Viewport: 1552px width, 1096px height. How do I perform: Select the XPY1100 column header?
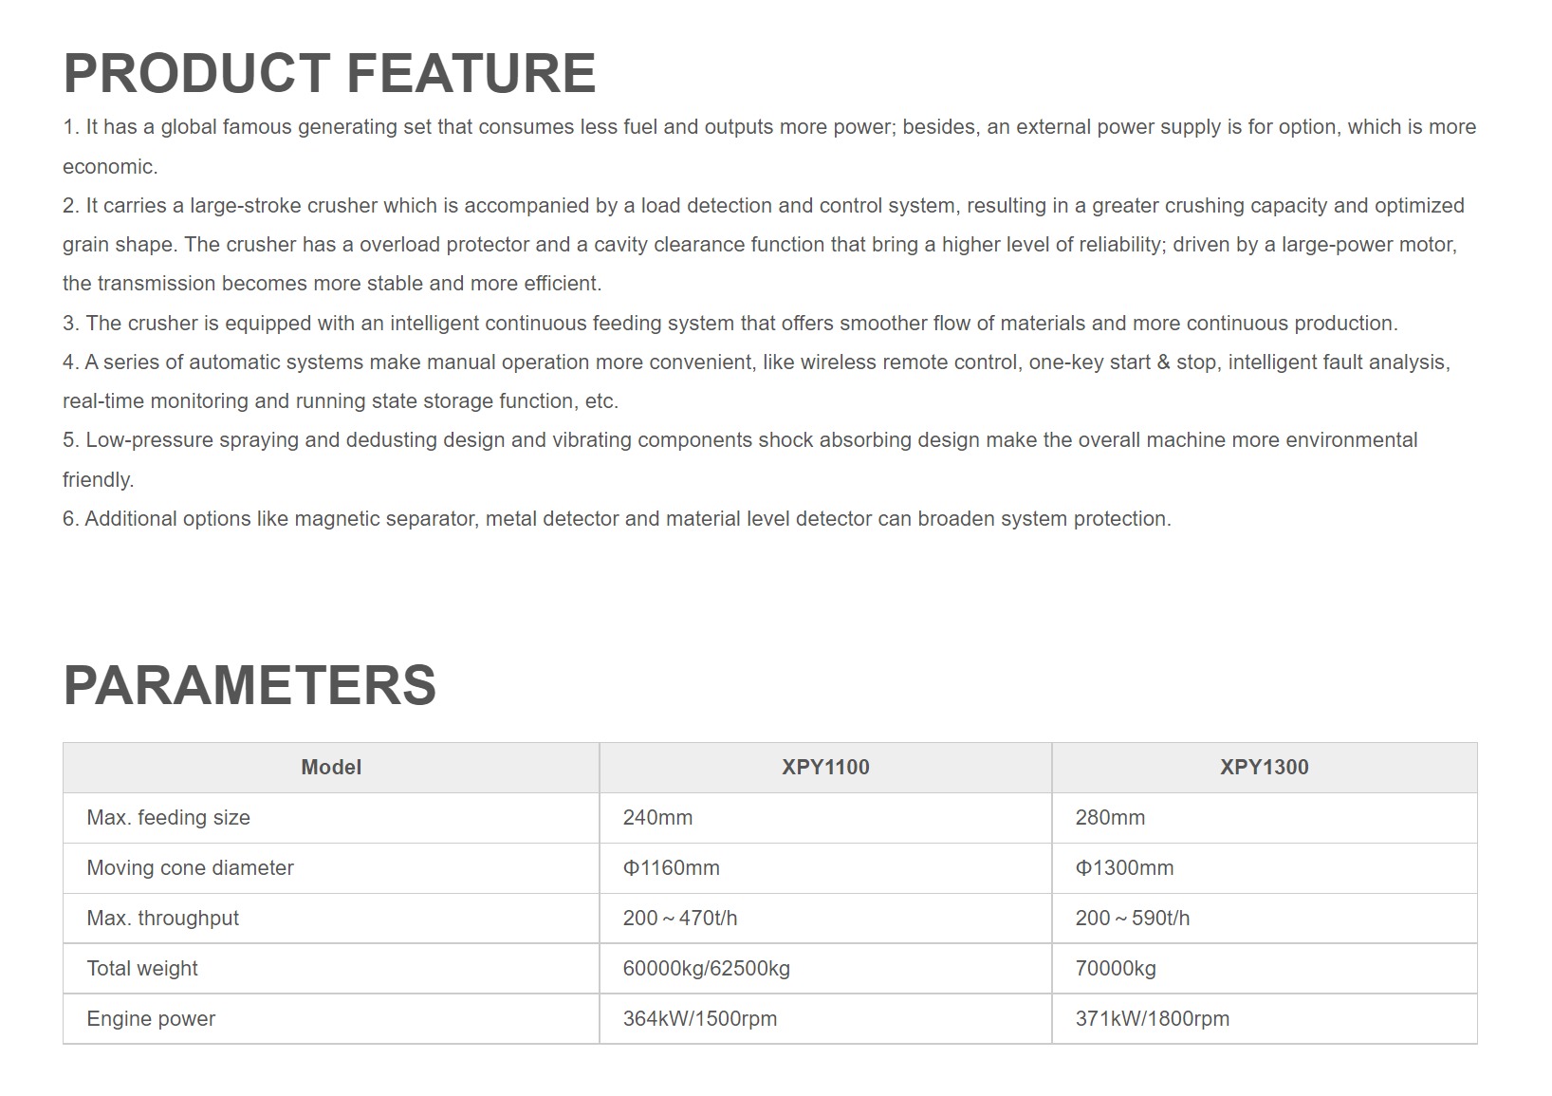(x=825, y=768)
